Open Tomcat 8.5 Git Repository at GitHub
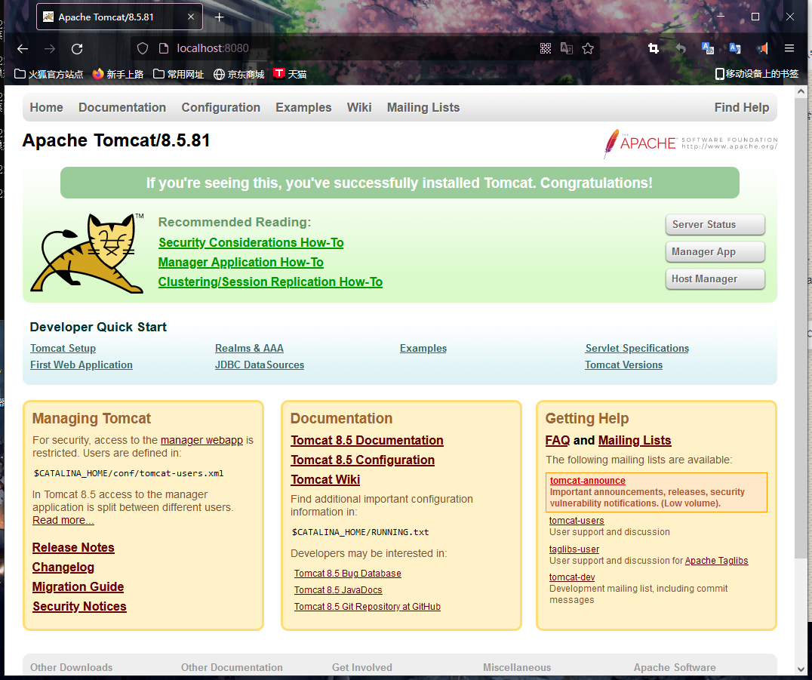This screenshot has width=812, height=680. point(368,607)
